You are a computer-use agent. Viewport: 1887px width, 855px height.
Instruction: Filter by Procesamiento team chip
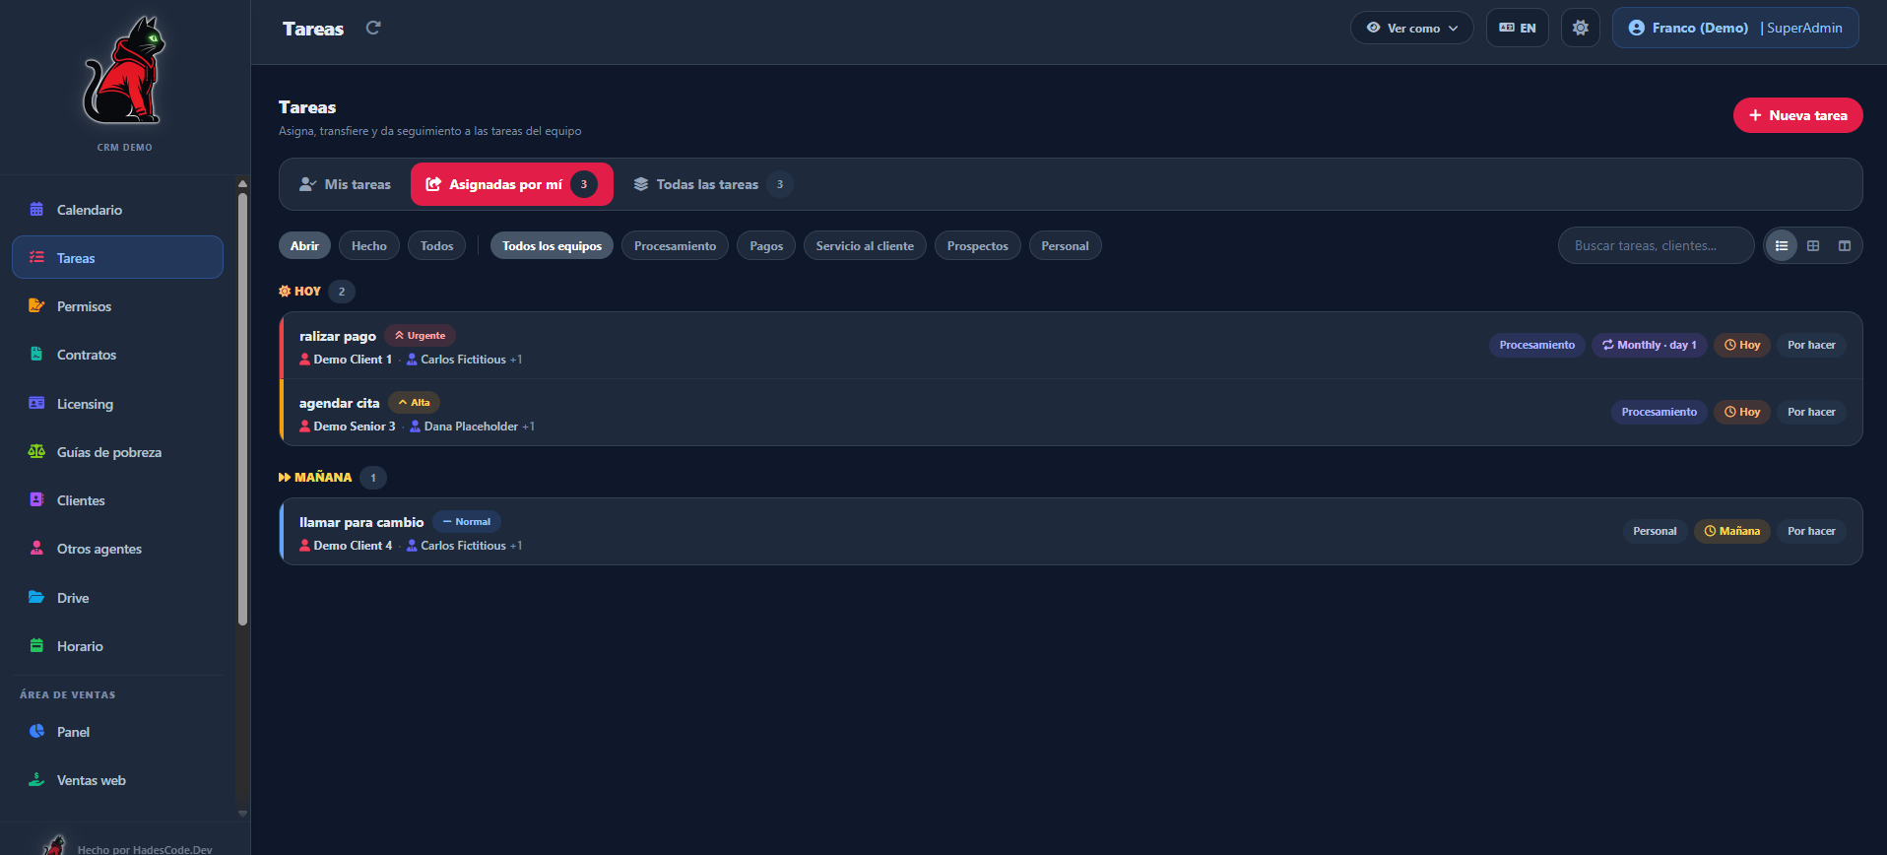tap(675, 246)
